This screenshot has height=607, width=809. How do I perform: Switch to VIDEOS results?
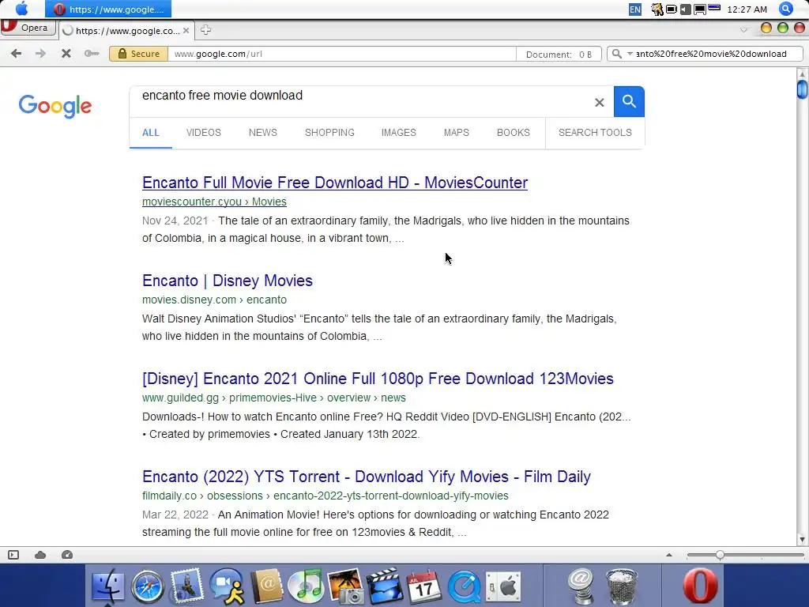203,133
